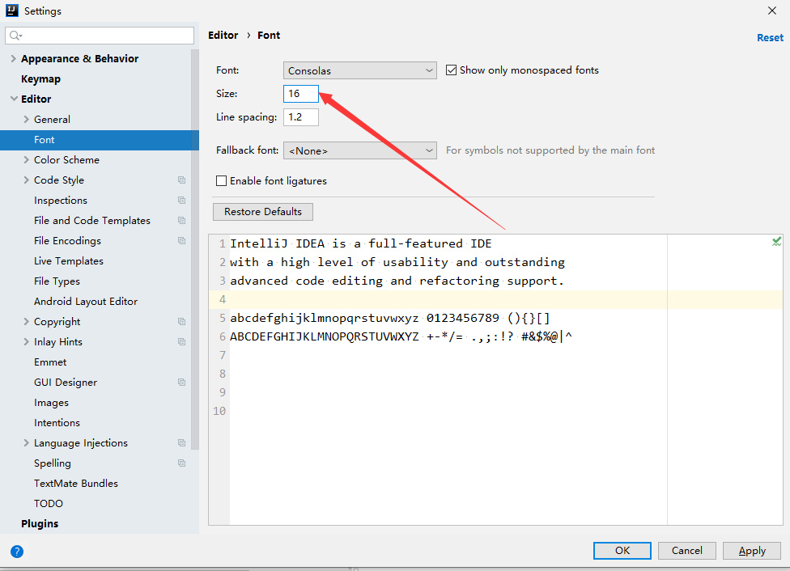Go to Live Templates settings
This screenshot has width=790, height=571.
point(69,260)
